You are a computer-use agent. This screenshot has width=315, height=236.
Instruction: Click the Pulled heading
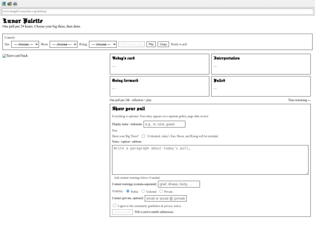pos(219,80)
